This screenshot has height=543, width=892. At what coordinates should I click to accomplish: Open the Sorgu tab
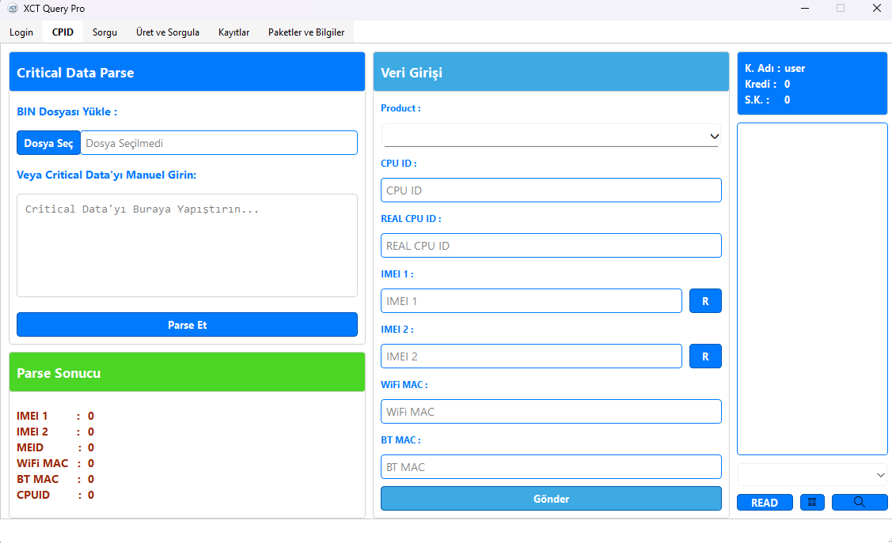point(104,32)
